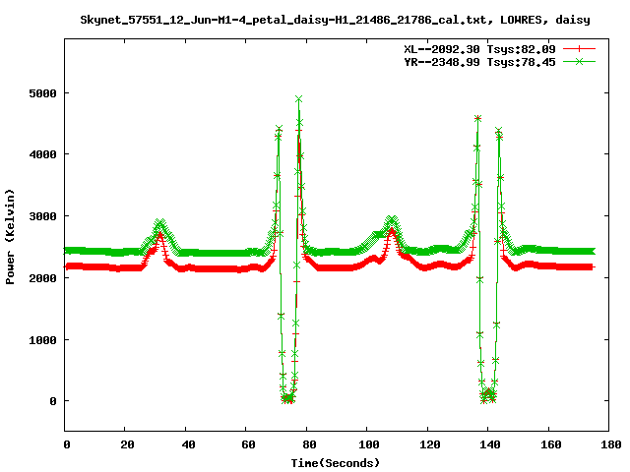Click the 3000 y-axis tick label
The height and width of the screenshot is (472, 630).
pyautogui.click(x=42, y=216)
